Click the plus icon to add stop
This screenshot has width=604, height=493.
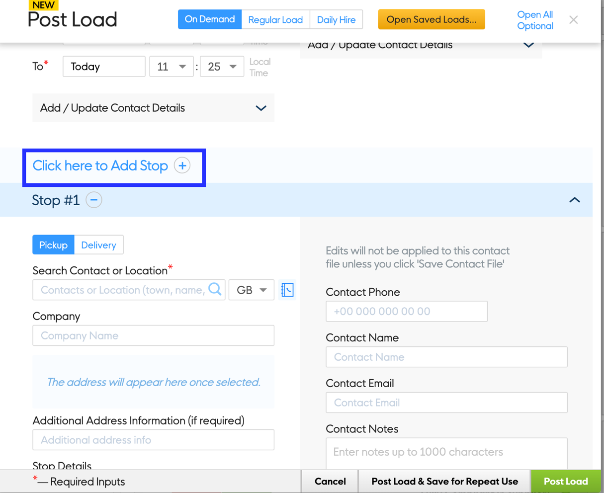point(182,165)
